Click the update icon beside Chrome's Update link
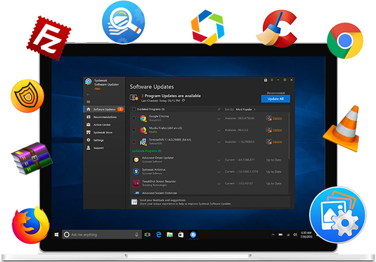The image size is (376, 262). click(x=269, y=118)
